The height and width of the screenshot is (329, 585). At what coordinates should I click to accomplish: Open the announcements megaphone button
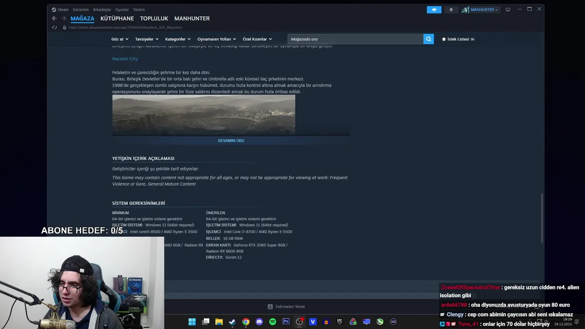434,10
